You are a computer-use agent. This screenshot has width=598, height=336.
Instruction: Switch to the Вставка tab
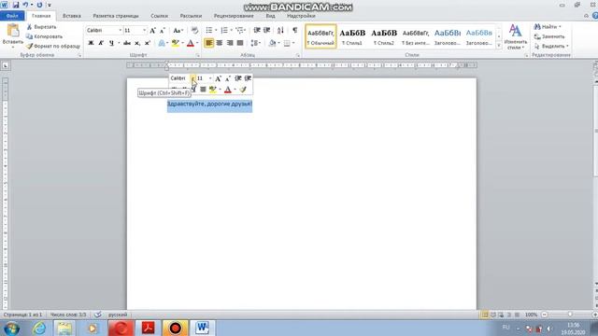pos(72,16)
